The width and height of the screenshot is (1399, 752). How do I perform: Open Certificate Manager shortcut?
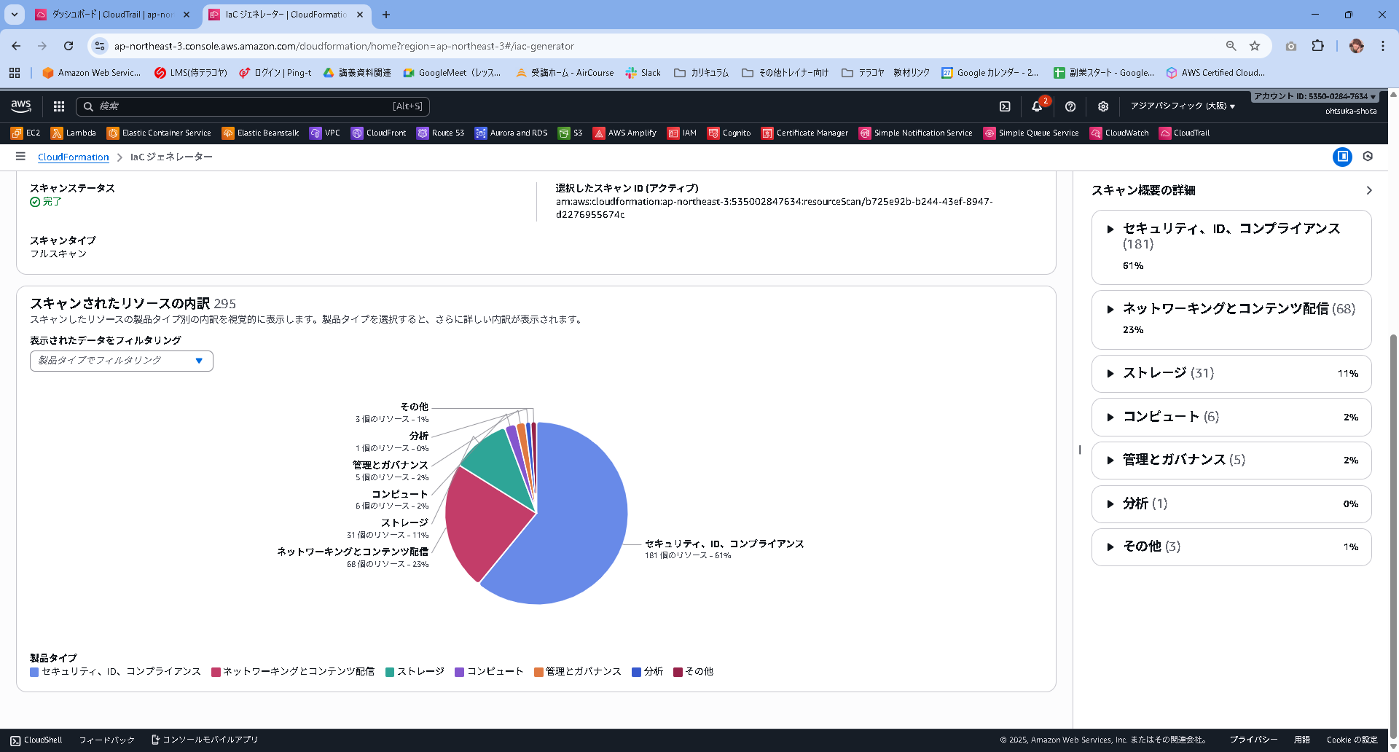pos(805,133)
